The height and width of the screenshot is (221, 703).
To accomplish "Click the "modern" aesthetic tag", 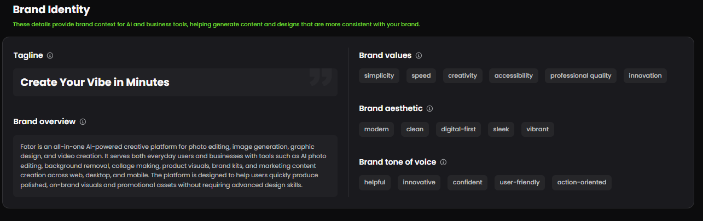I will tap(376, 129).
